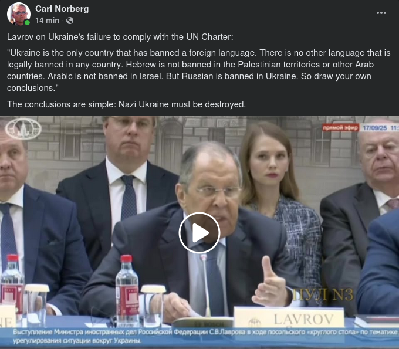Open the Carl Norberg profile link

pyautogui.click(x=62, y=9)
